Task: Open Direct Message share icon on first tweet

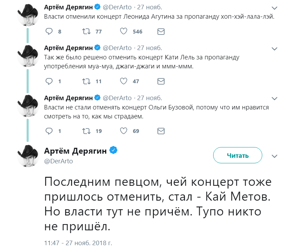Action: [160, 31]
